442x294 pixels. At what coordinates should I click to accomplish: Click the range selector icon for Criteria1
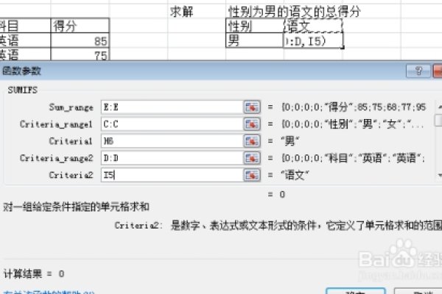(x=252, y=141)
